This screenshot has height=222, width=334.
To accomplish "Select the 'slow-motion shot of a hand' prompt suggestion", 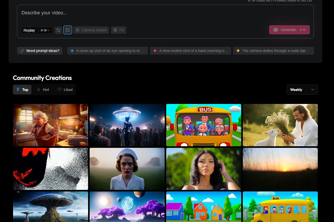I will coord(191,51).
